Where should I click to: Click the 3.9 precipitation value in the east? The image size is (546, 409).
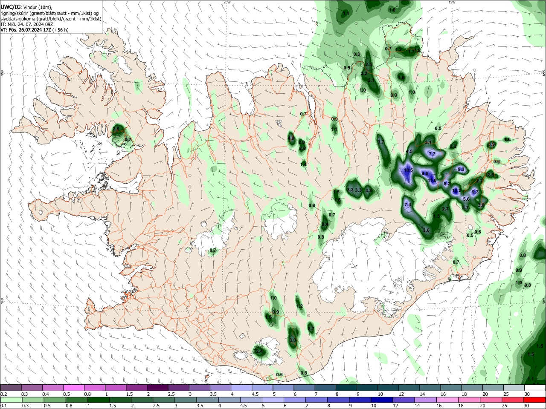(x=491, y=144)
